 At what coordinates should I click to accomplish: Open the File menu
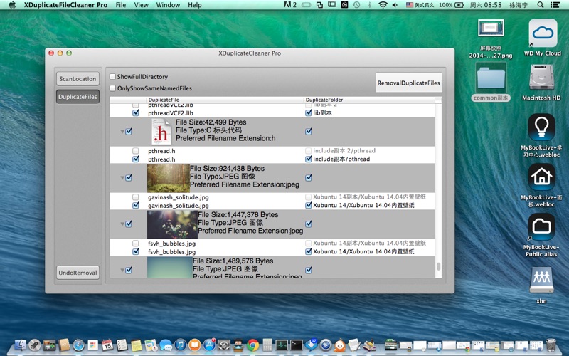(x=121, y=5)
